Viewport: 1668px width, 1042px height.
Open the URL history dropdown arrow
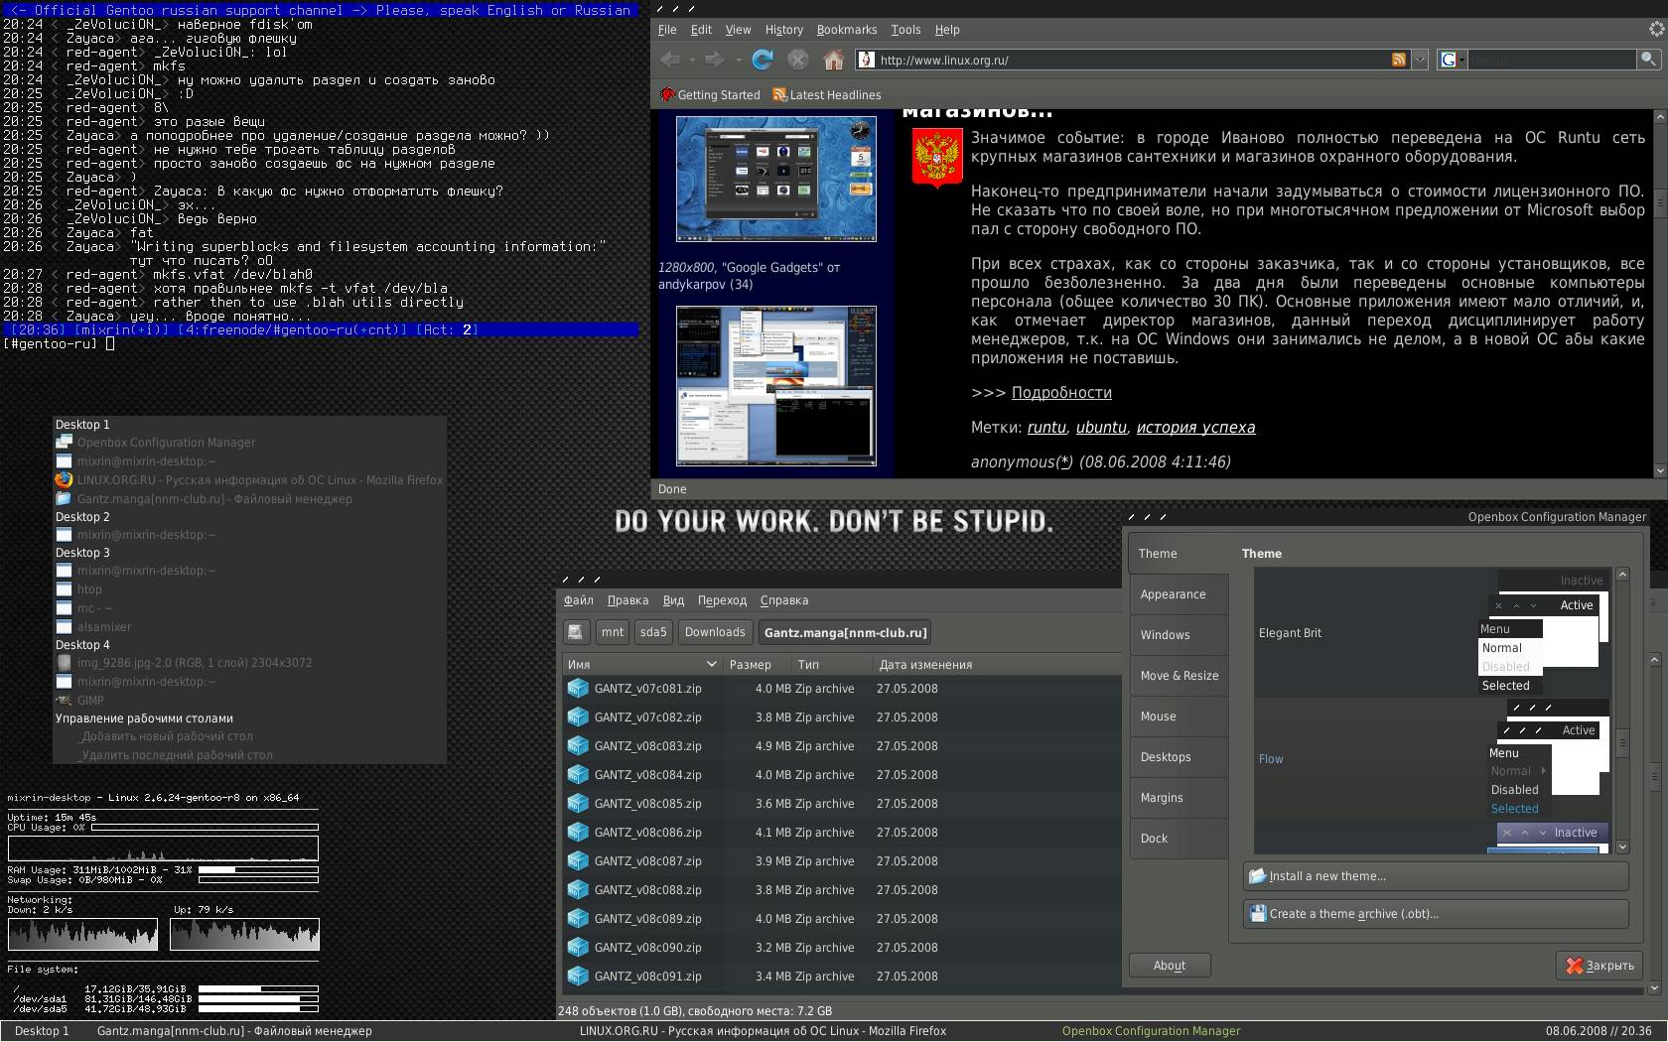1421,60
